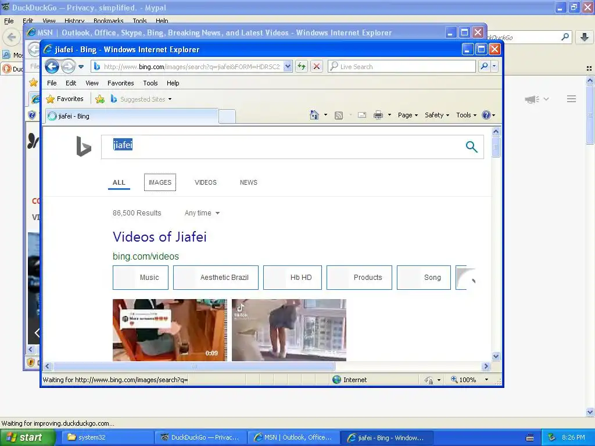Expand the address bar URL history dropdown
Screen dimensions: 595x446
click(x=288, y=67)
